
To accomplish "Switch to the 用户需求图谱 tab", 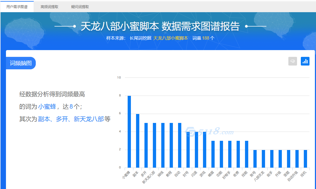I will 17,7.
